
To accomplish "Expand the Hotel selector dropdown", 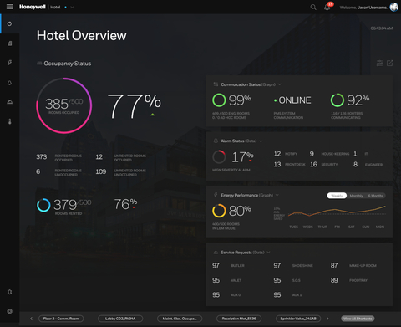I will pyautogui.click(x=72, y=8).
